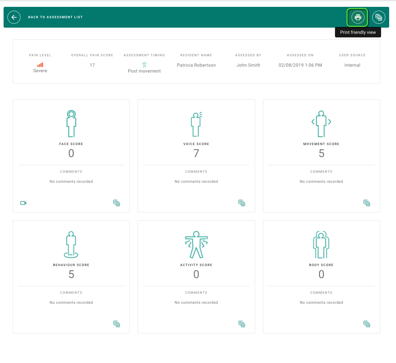Select the Voice Score figure icon
This screenshot has width=396, height=363.
[x=196, y=124]
